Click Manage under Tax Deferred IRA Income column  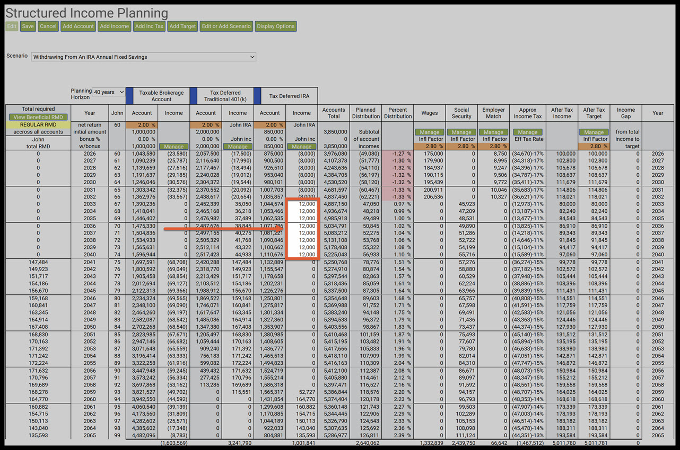pos(302,147)
